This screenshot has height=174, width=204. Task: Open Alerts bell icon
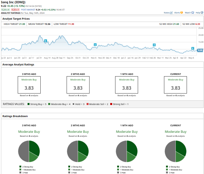point(182,12)
